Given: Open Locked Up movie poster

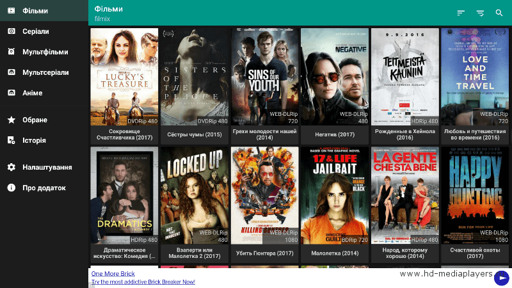Looking at the screenshot, I should pos(195,195).
